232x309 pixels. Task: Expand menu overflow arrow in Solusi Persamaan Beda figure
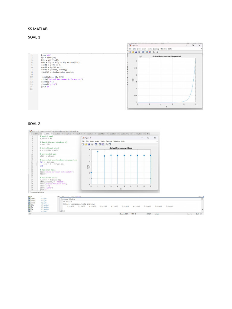157,141
